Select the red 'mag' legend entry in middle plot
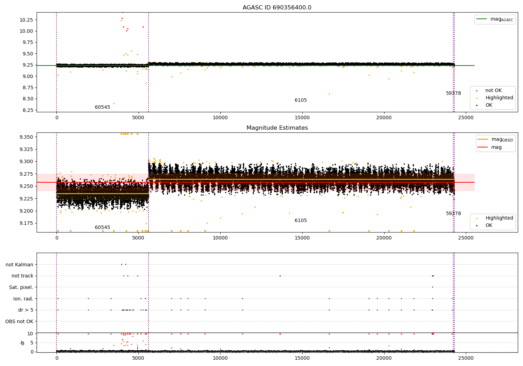The width and height of the screenshot is (523, 366). [x=490, y=147]
